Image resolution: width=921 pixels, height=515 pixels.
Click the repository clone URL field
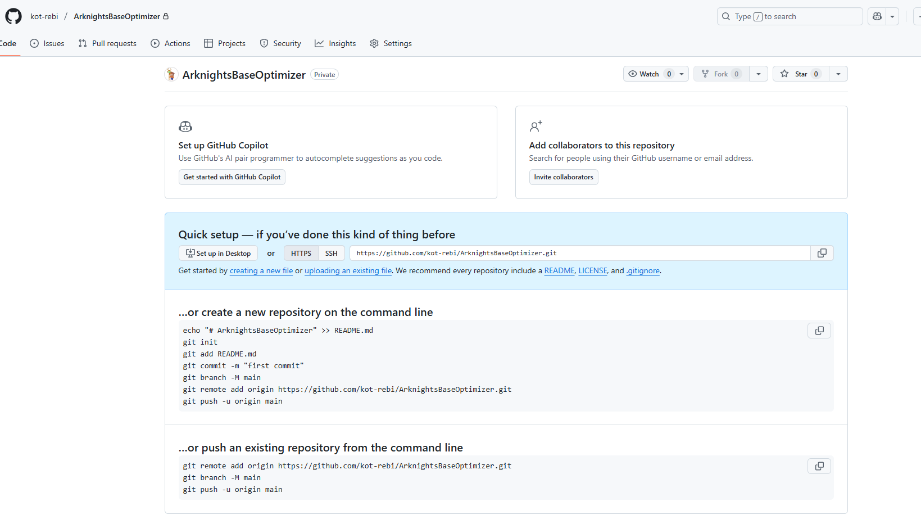[580, 253]
